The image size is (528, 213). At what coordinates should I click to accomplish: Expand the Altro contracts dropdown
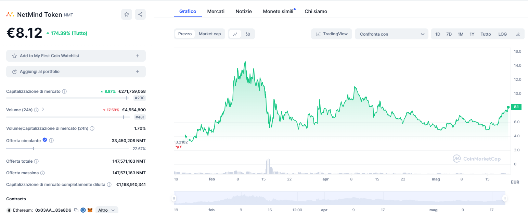point(107,210)
